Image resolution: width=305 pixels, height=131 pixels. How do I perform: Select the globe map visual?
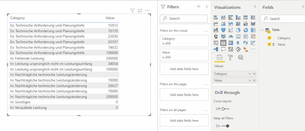216,36
